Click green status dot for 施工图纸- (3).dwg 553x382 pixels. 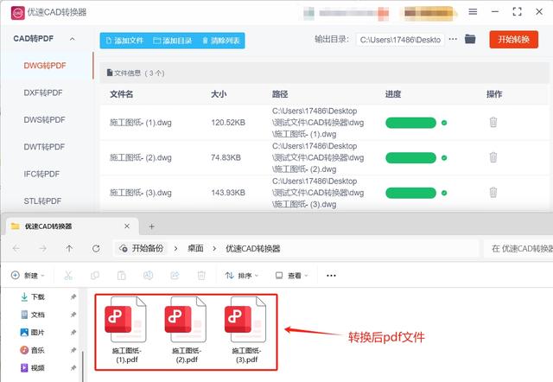(444, 193)
